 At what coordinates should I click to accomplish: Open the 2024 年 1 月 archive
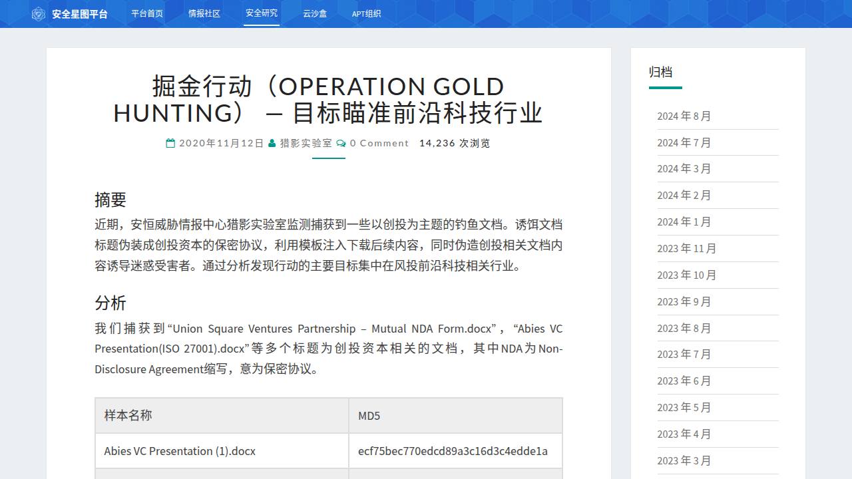[x=684, y=222]
